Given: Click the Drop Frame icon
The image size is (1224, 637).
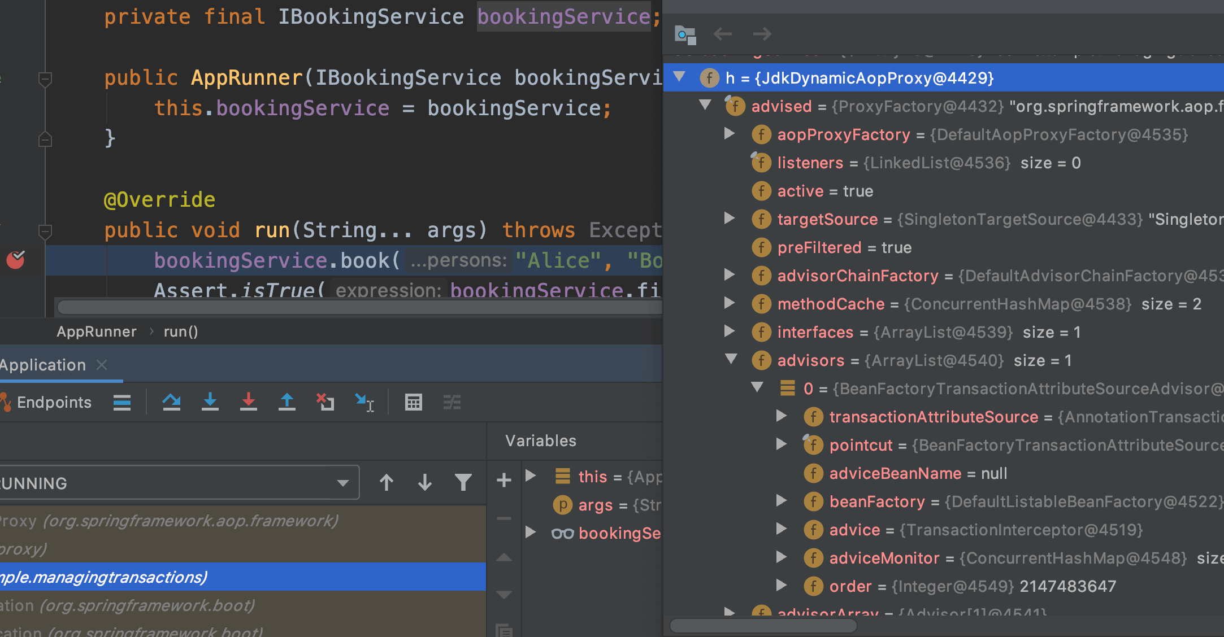Looking at the screenshot, I should tap(325, 402).
